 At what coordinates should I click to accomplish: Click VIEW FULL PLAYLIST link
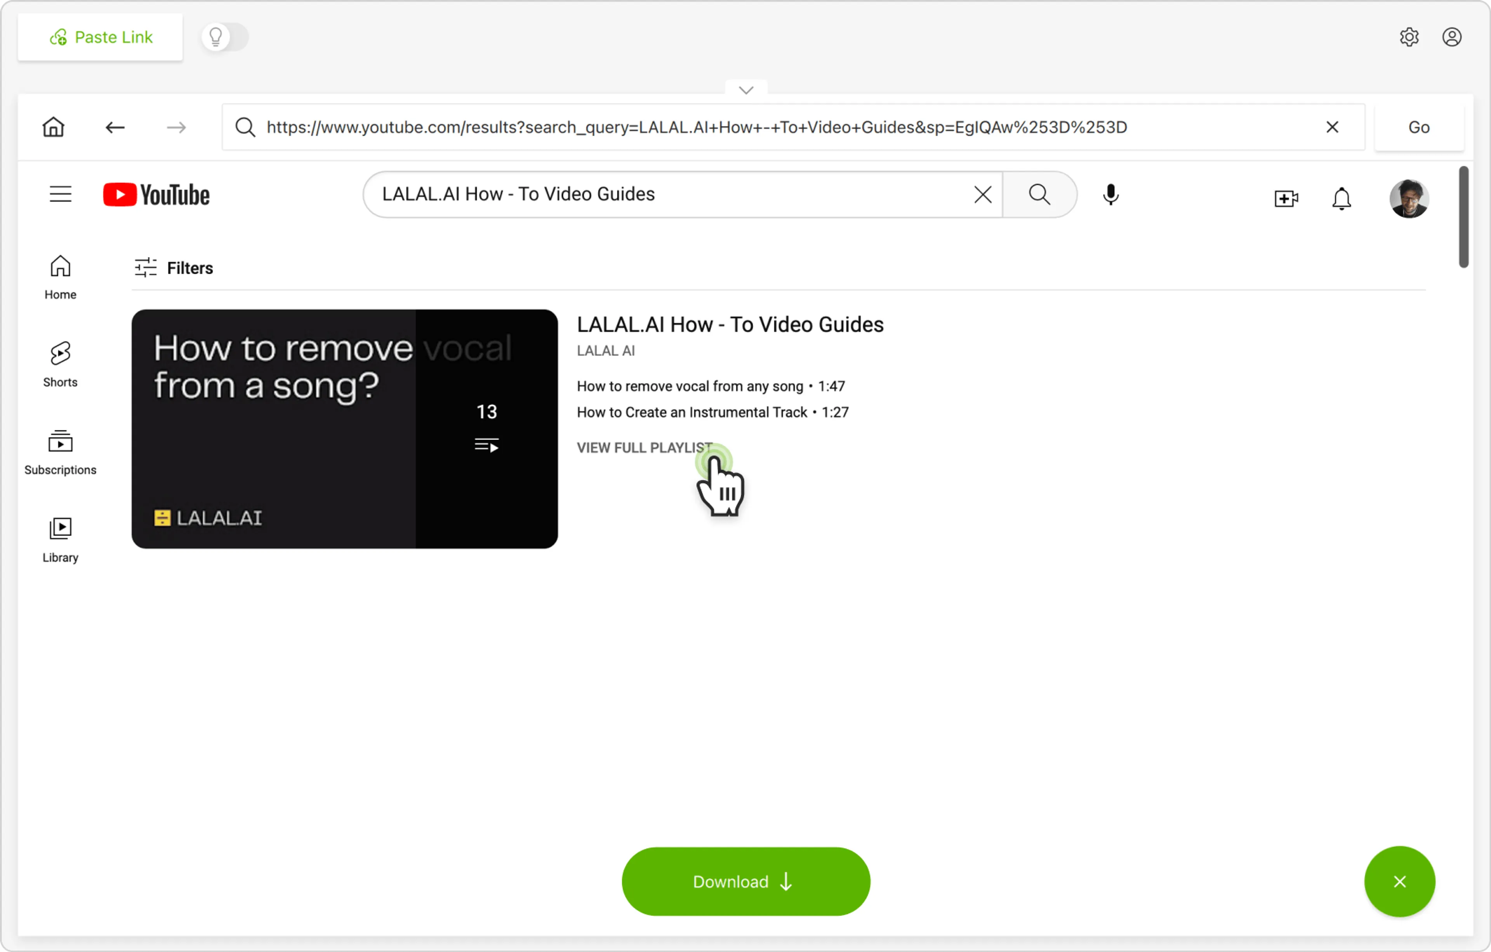tap(645, 447)
